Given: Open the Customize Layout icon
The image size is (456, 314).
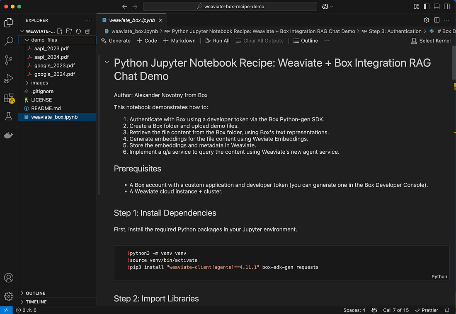Looking at the screenshot, I should pos(417,6).
